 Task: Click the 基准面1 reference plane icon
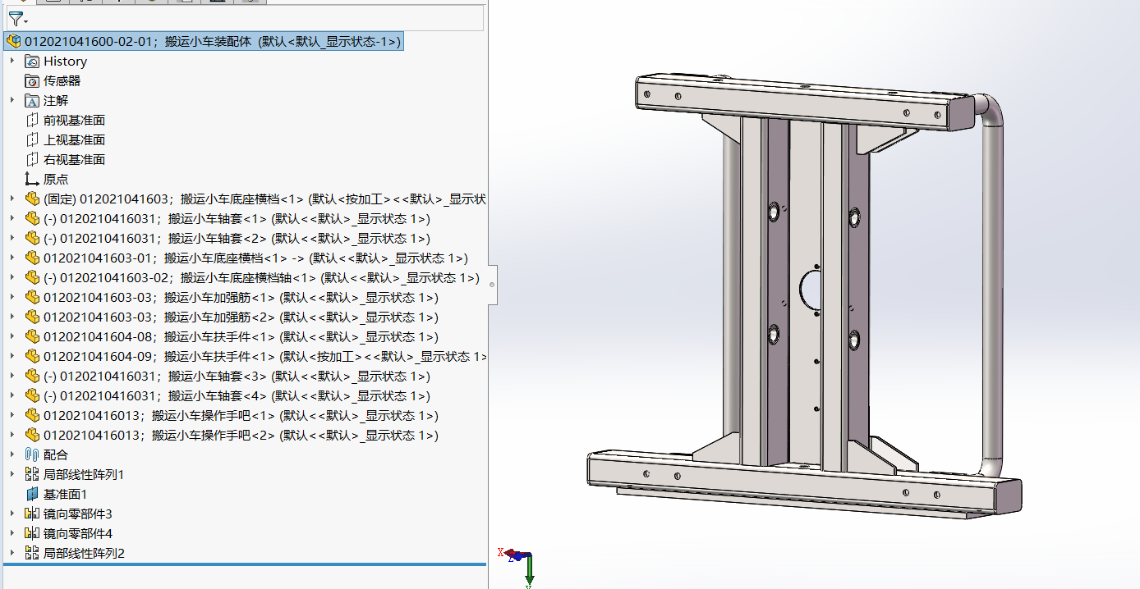click(x=32, y=495)
